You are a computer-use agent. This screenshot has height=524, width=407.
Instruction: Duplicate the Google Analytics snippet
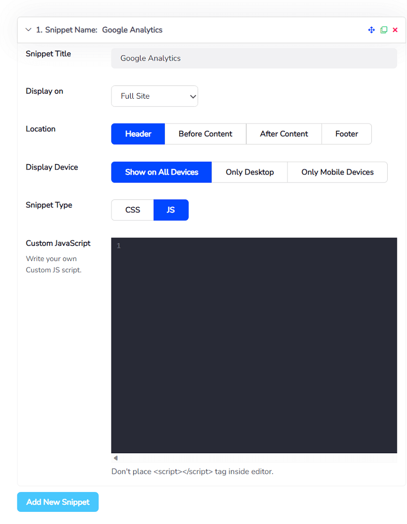coord(384,30)
